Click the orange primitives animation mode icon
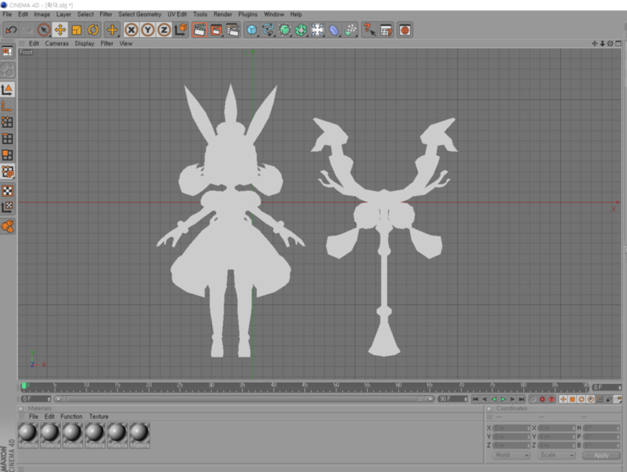 (x=7, y=226)
